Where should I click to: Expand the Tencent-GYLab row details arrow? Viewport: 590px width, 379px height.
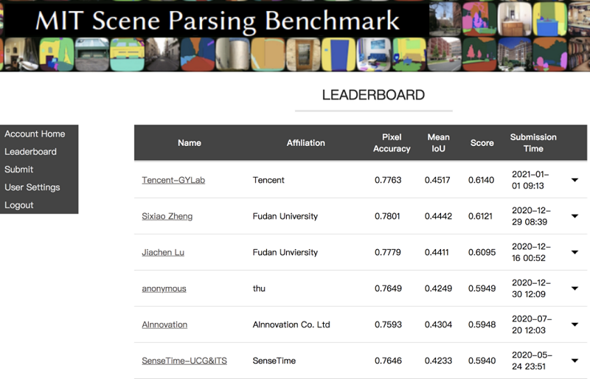tap(575, 180)
